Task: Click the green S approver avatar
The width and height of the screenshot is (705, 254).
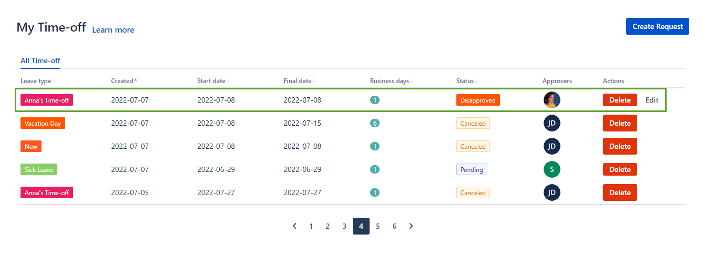Action: click(x=551, y=169)
